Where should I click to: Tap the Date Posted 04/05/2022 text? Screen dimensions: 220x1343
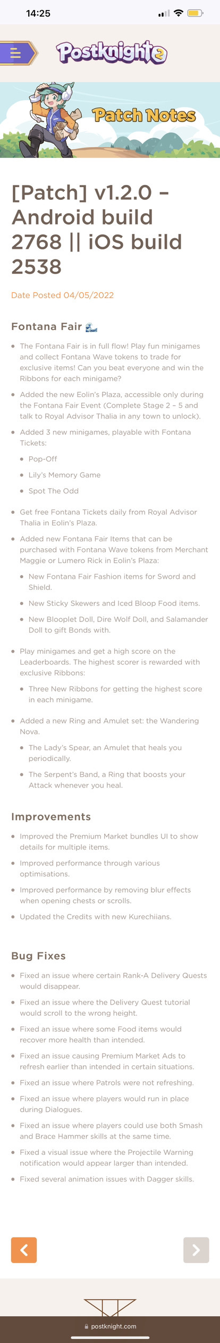(62, 295)
